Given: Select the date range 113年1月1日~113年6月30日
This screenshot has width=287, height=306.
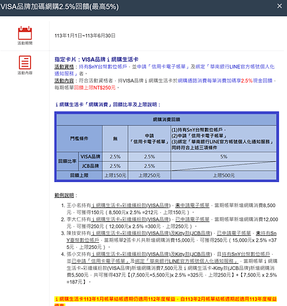Looking at the screenshot, I should [85, 36].
